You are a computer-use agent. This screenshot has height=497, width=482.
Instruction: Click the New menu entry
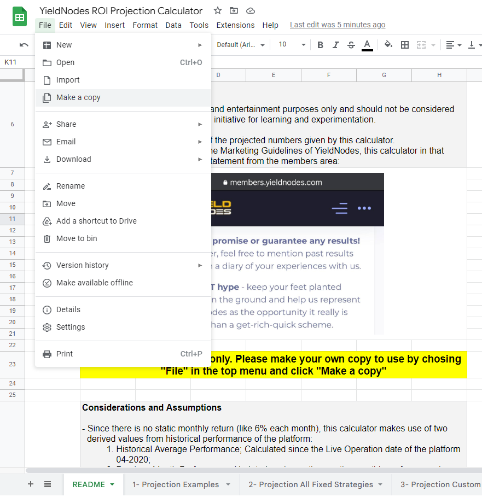123,45
